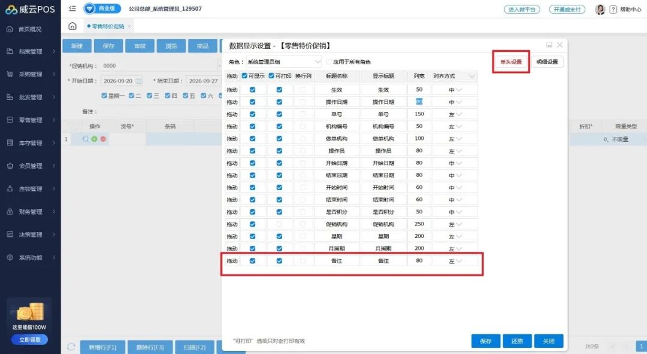The image size is (647, 354).
Task: Uncheck the 星期一 checkbox in the form
Action: point(104,96)
